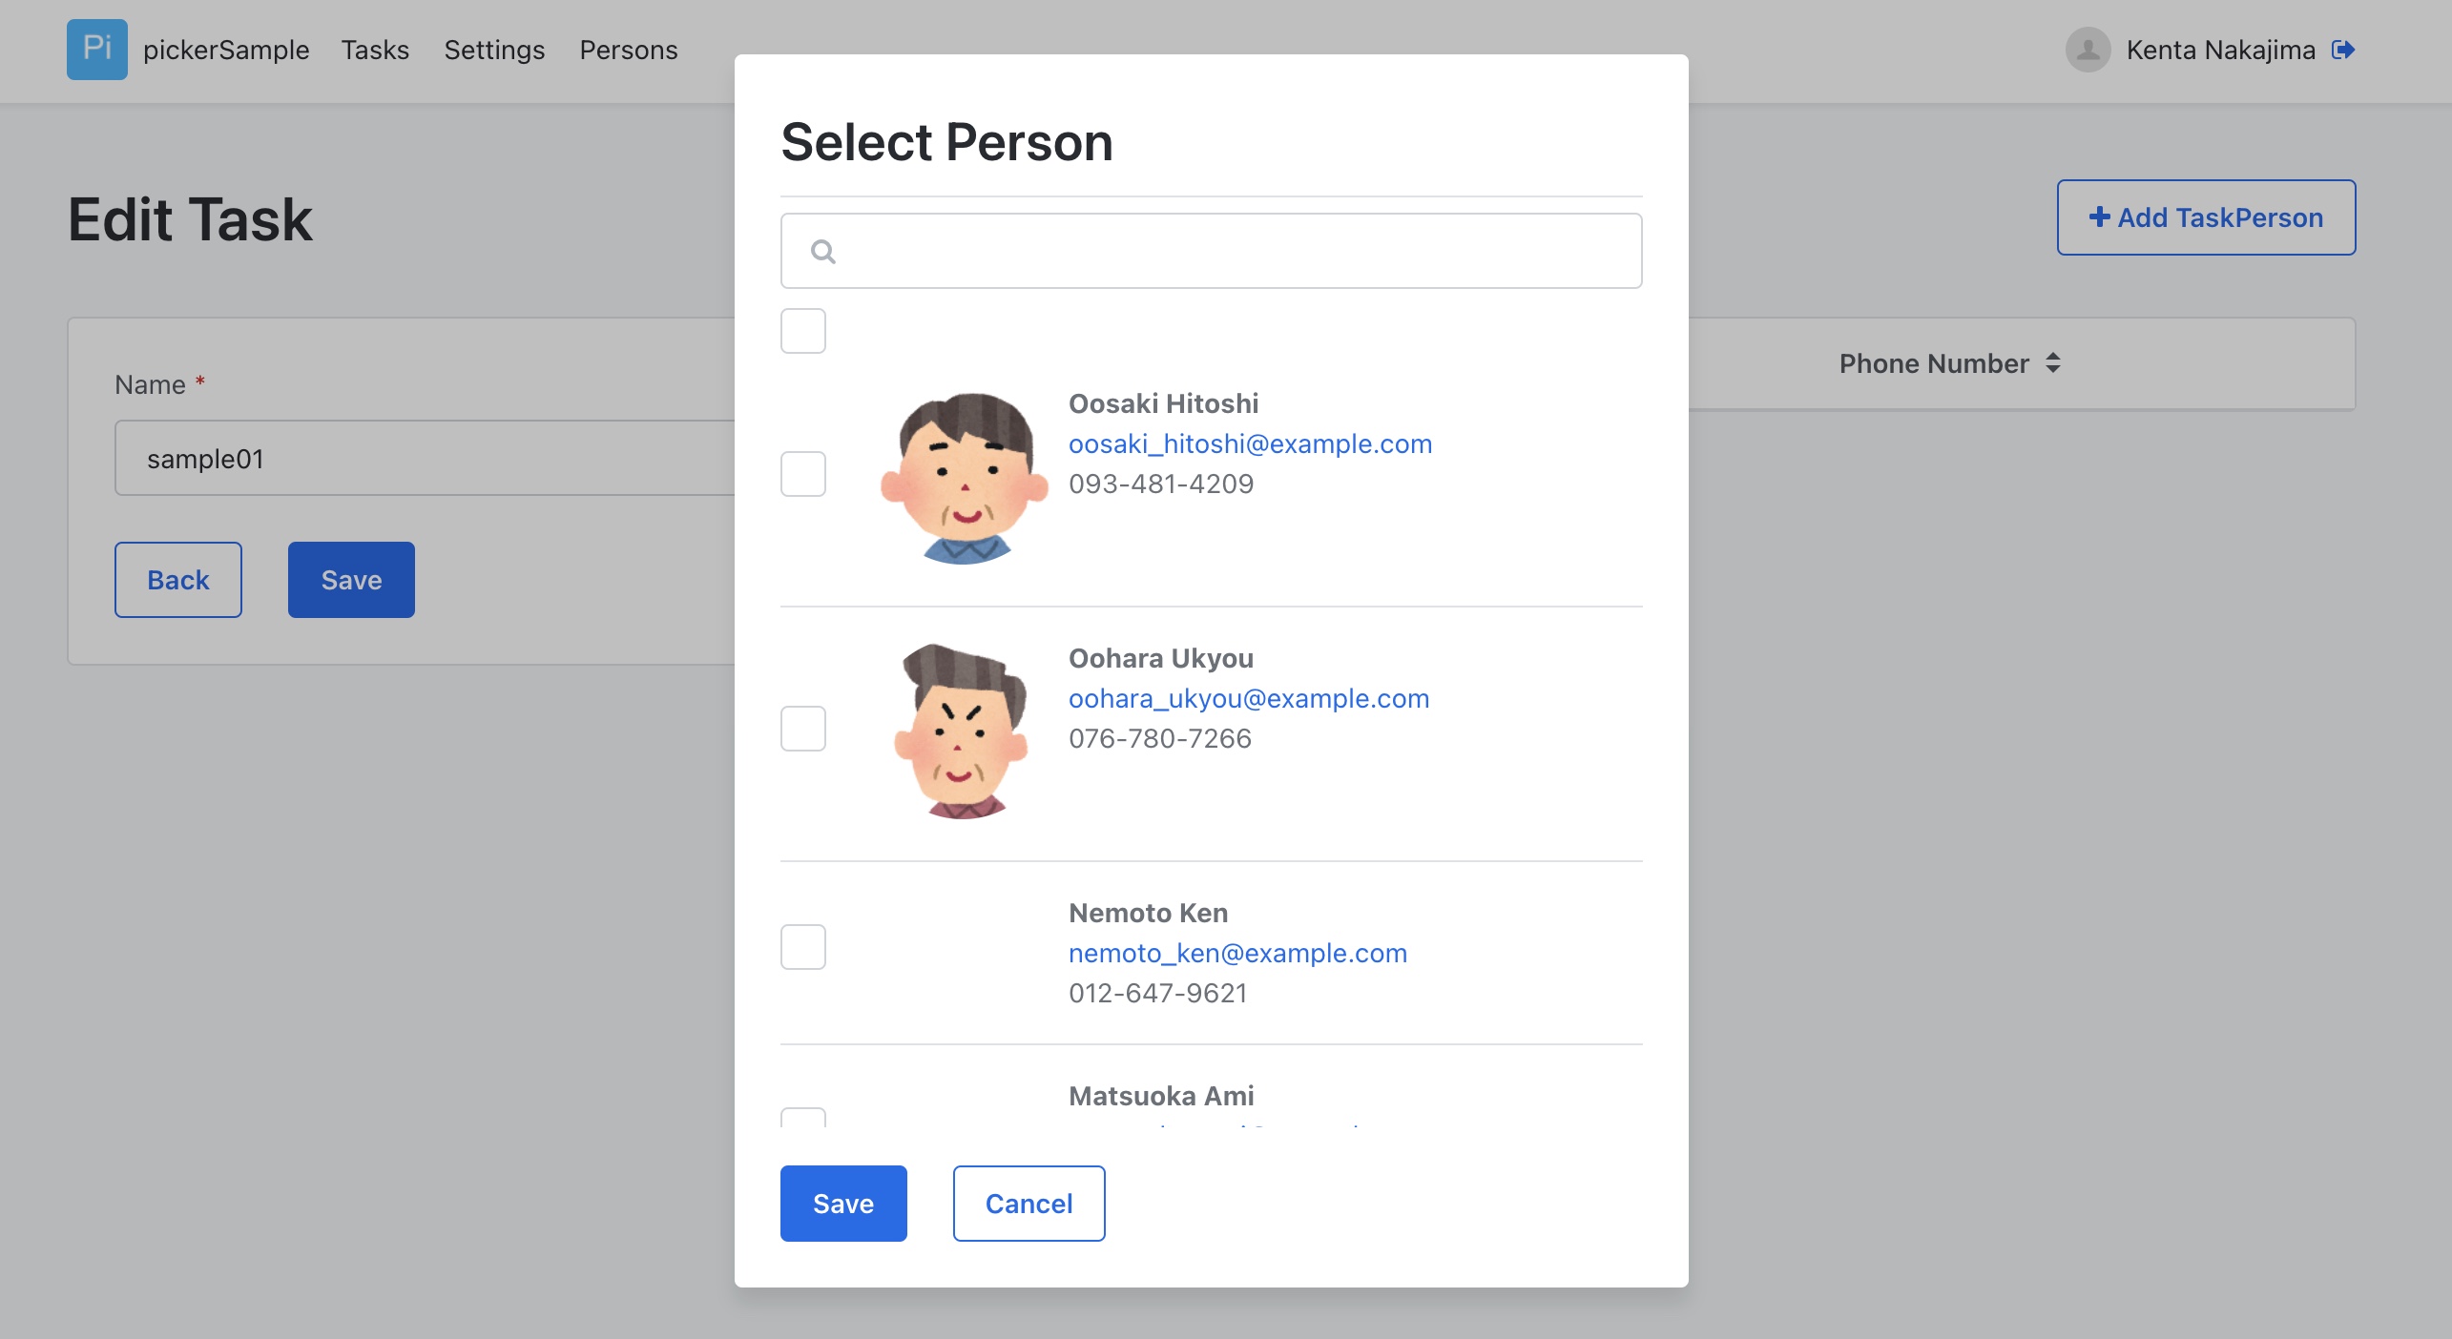Open the nemoto_ken@example.com email link
The height and width of the screenshot is (1339, 2452).
click(x=1237, y=953)
